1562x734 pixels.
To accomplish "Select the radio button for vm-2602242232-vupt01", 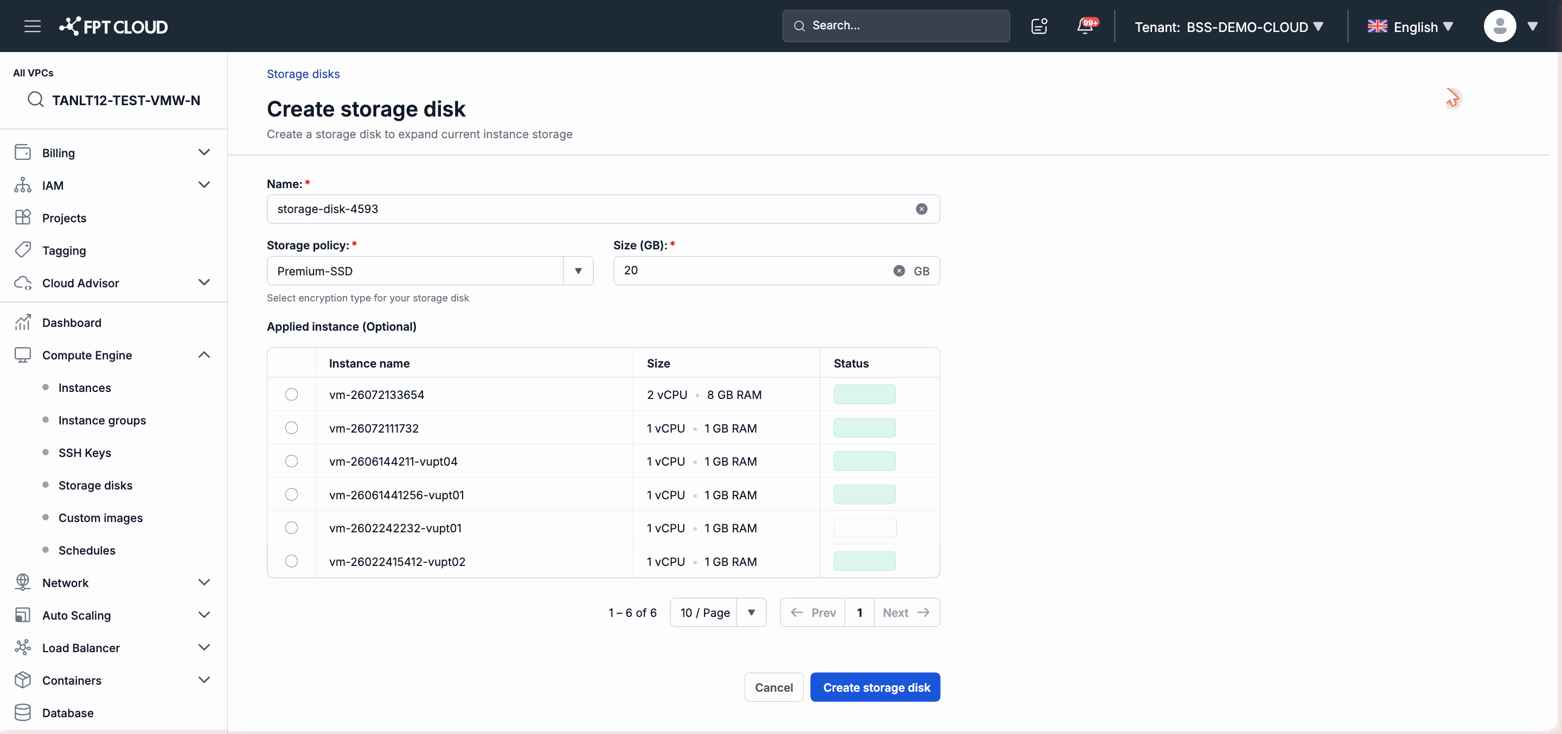I will coord(292,528).
